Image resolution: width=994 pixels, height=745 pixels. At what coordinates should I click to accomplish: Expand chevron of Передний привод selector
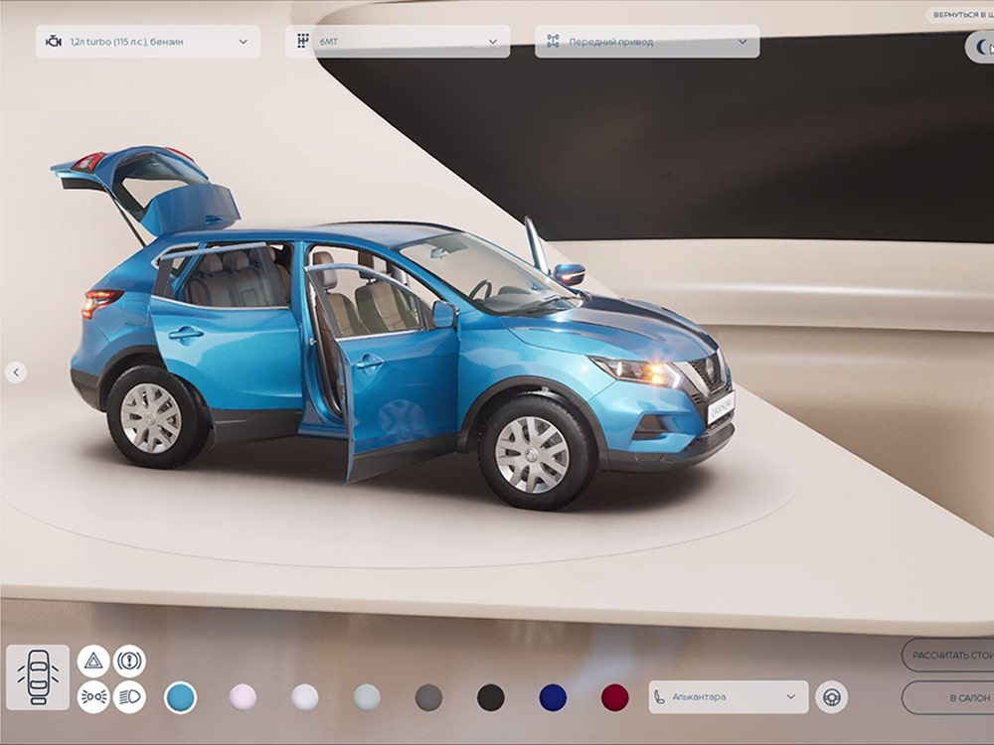(743, 42)
